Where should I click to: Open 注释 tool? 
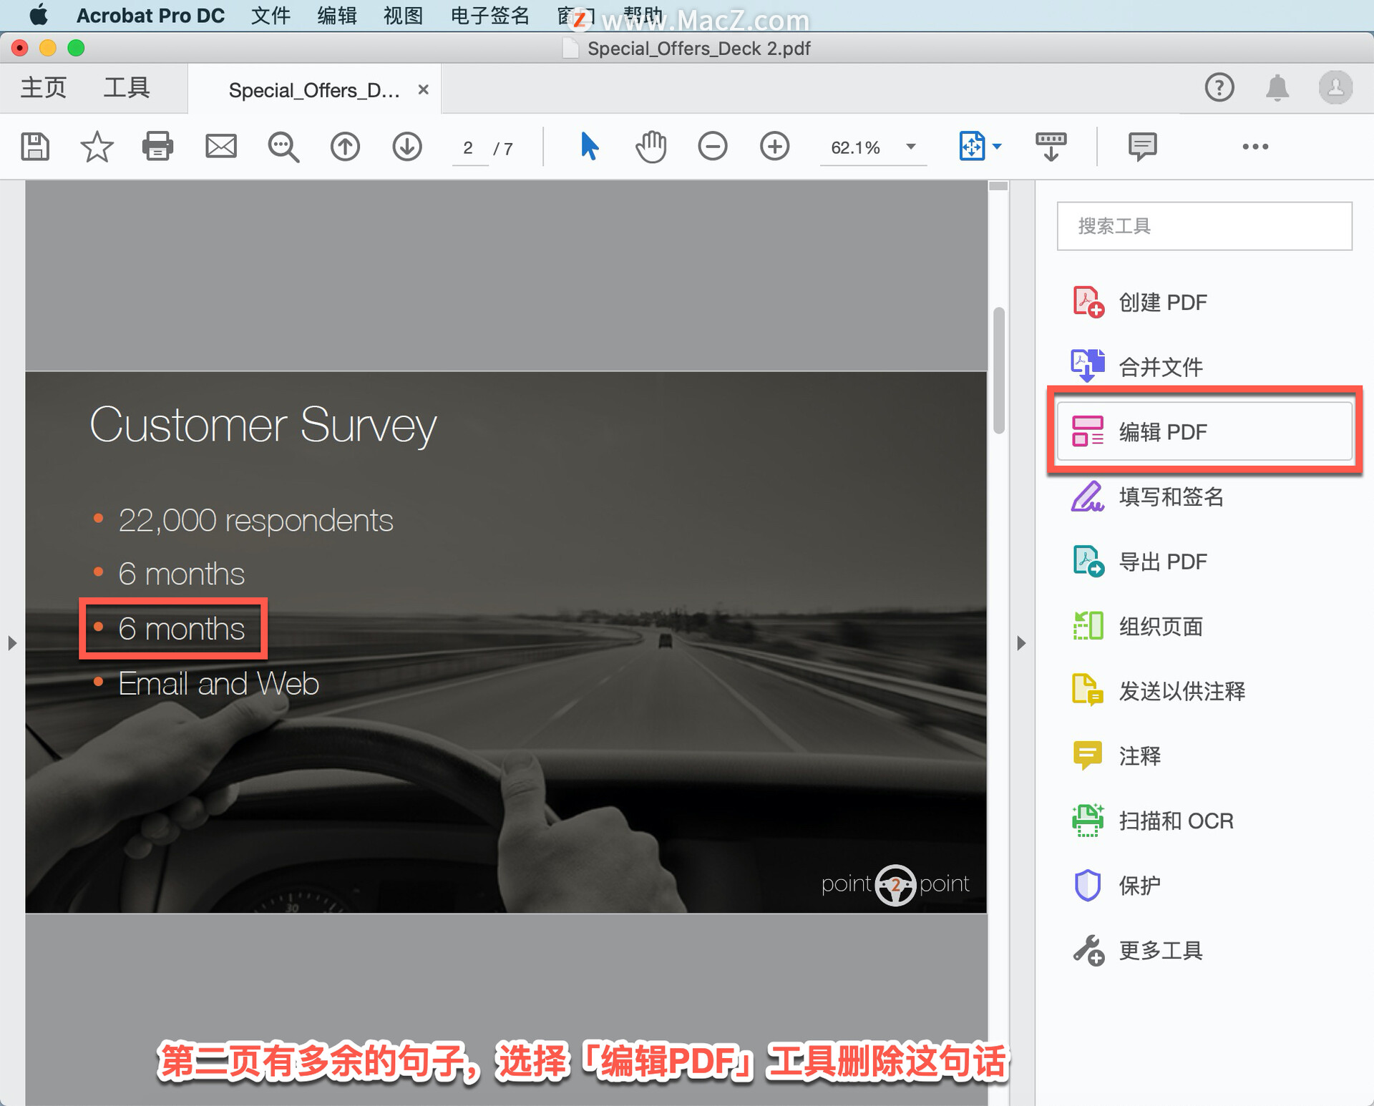point(1204,755)
